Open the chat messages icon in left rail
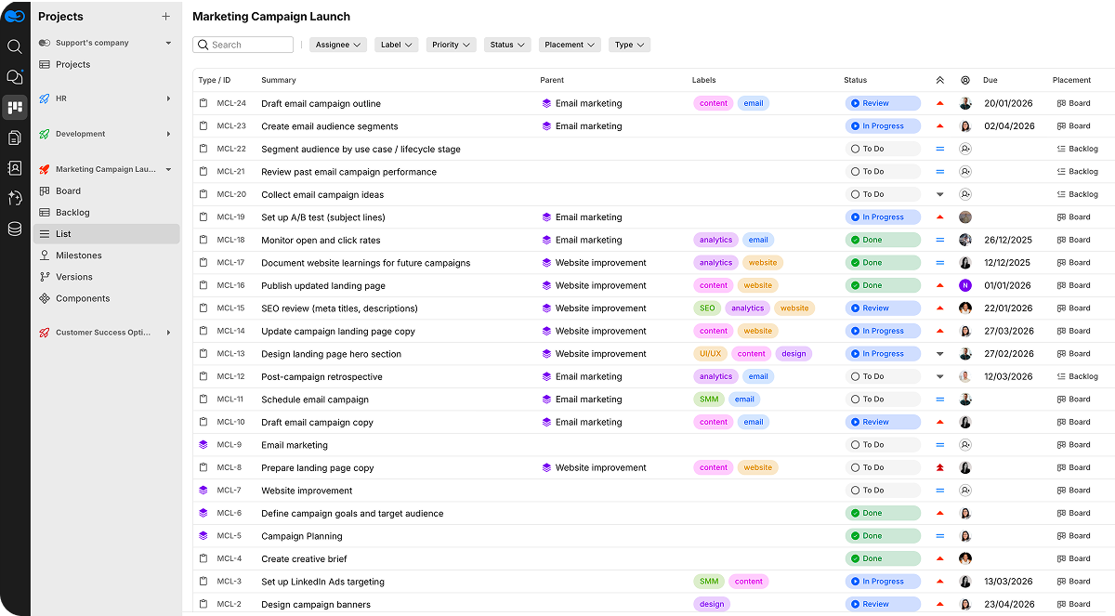 14,76
